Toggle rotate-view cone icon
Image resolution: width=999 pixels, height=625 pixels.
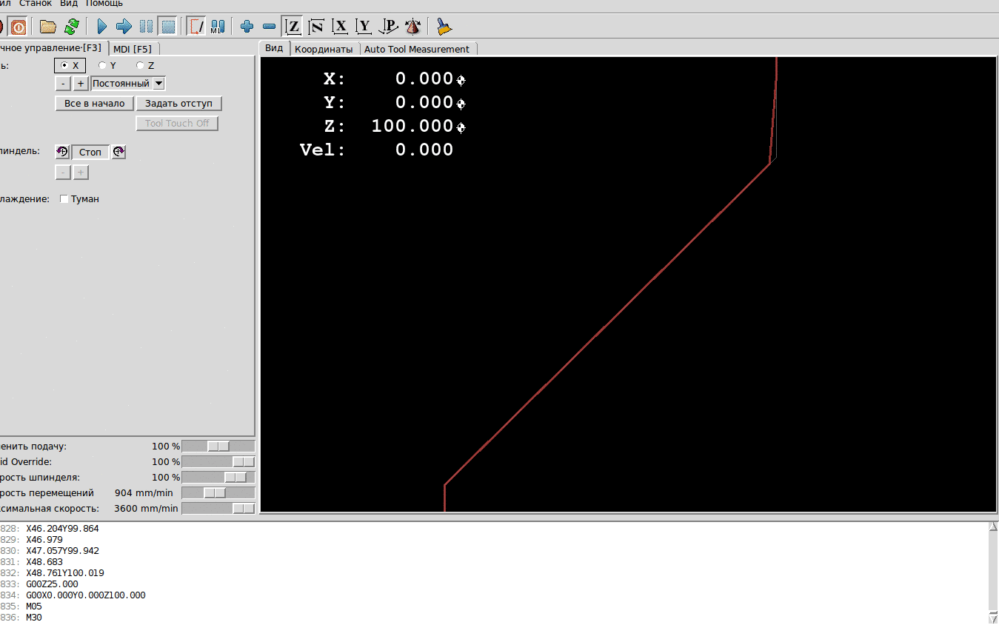(413, 27)
